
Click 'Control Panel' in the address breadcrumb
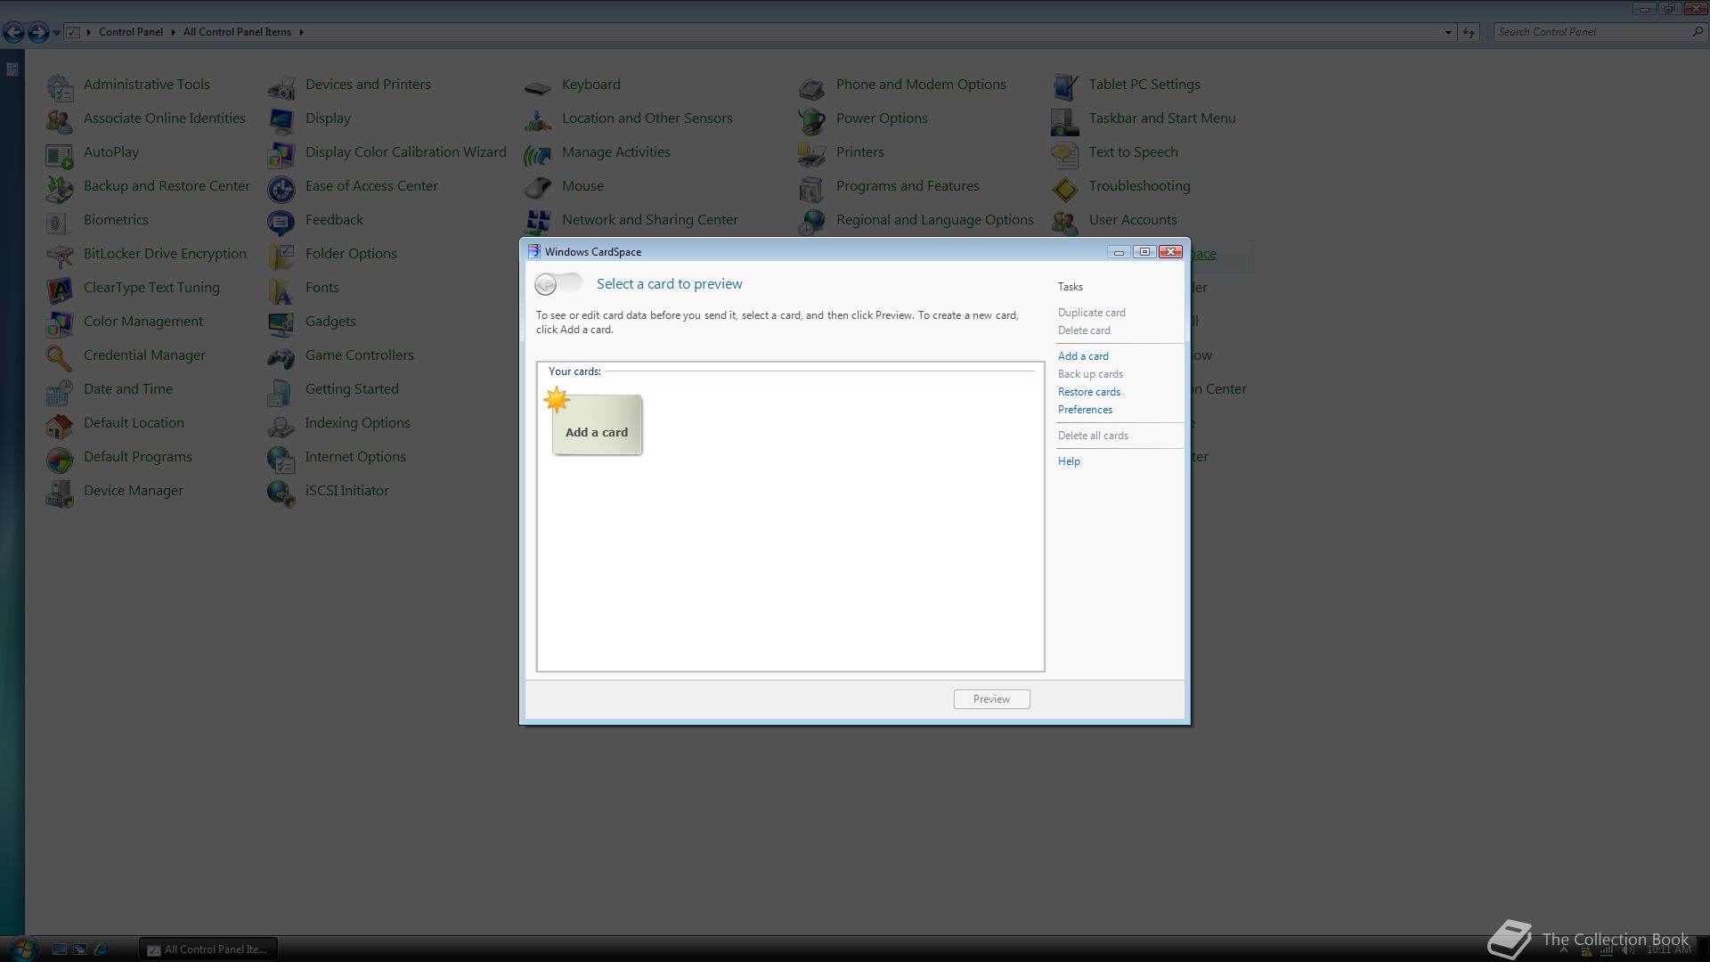point(131,32)
